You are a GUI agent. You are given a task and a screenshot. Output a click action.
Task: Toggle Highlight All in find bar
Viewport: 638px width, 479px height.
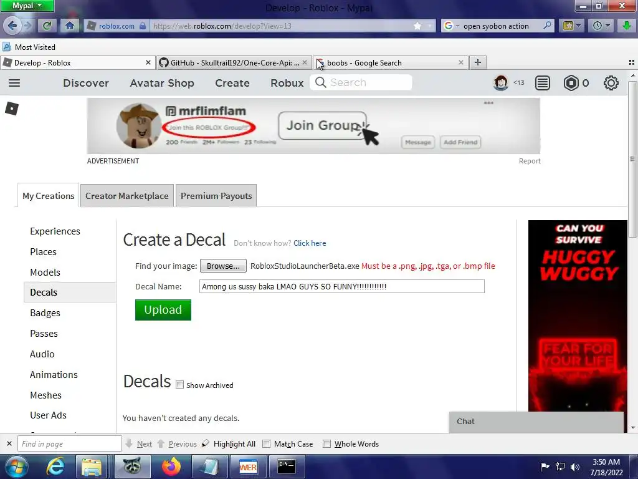tap(229, 444)
